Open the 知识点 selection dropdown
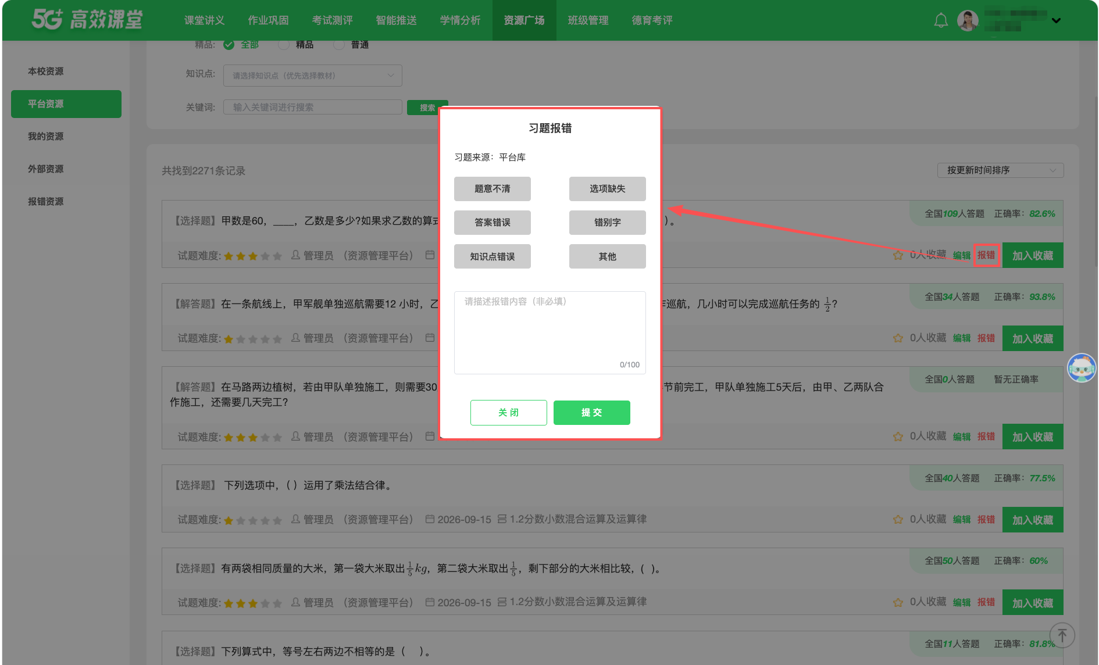The image size is (1099, 665). click(x=313, y=76)
